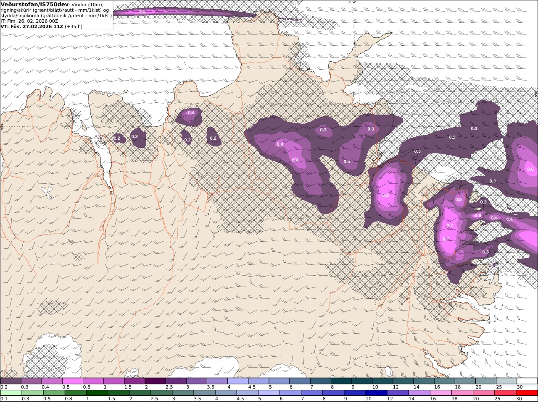Click the periwinkle 4 swatch in upper scale

(x=238, y=381)
